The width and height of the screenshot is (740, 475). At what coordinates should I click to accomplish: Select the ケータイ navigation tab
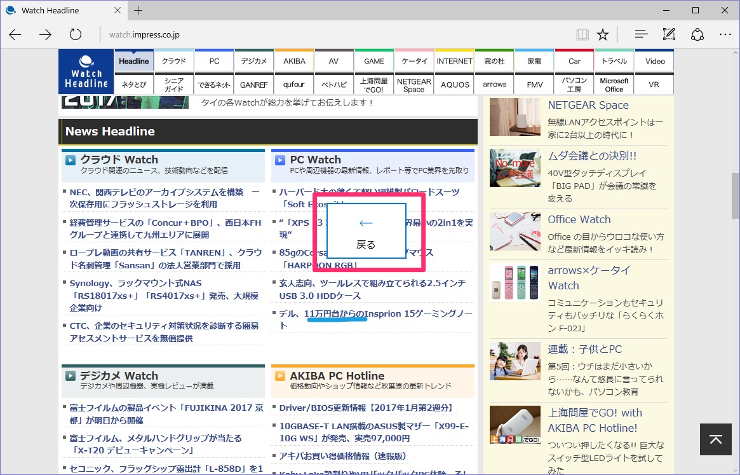click(414, 60)
